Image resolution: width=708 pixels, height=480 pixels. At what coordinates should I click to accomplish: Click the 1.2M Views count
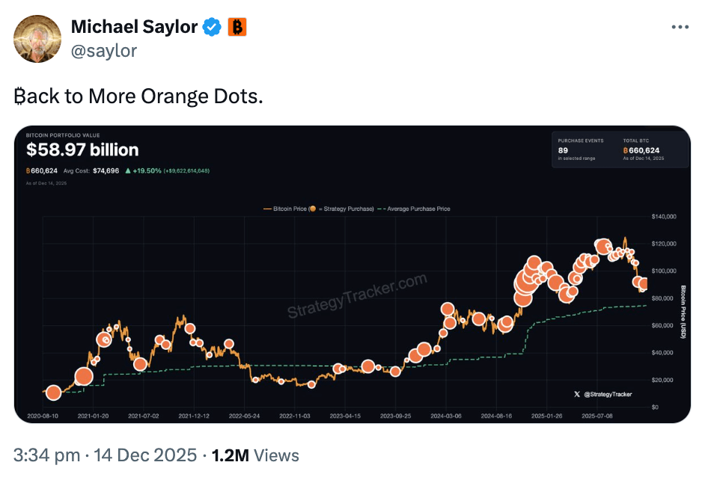coord(255,455)
